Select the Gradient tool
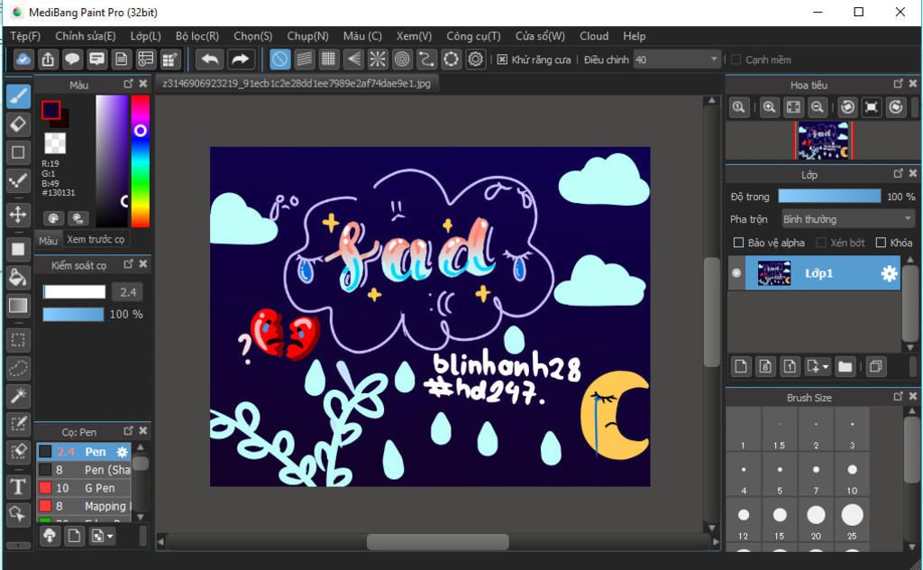Screen dimensions: 923x570 (18, 305)
